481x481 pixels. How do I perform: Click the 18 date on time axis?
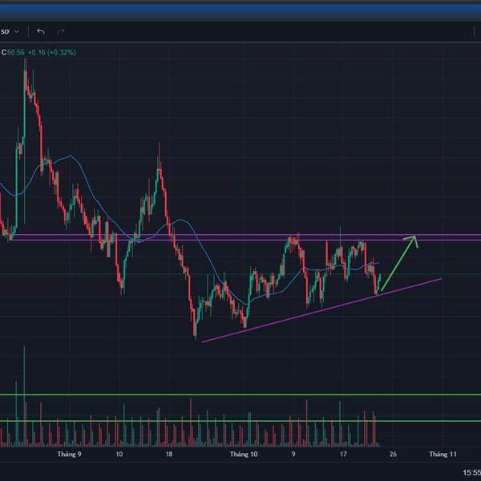[x=168, y=454]
